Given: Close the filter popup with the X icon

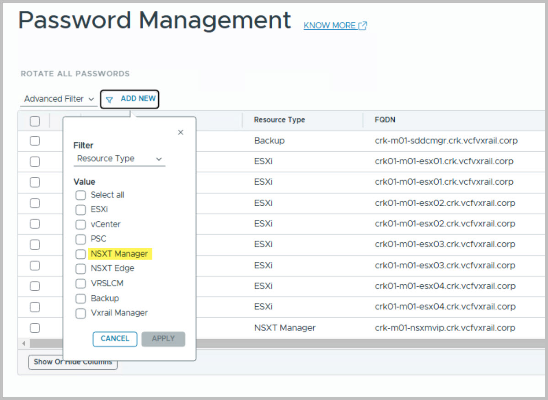Looking at the screenshot, I should pyautogui.click(x=180, y=133).
